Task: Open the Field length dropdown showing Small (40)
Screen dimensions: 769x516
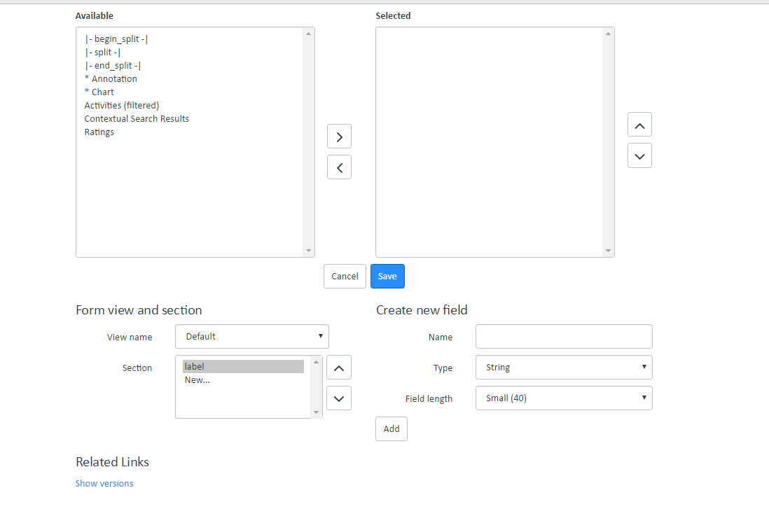Action: coord(564,398)
